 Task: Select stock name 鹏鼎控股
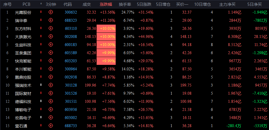click(23, 77)
